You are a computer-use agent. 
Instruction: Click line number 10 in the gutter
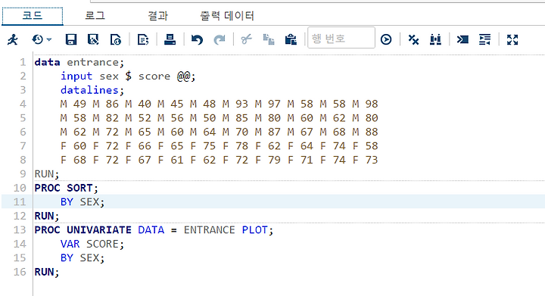click(x=20, y=188)
